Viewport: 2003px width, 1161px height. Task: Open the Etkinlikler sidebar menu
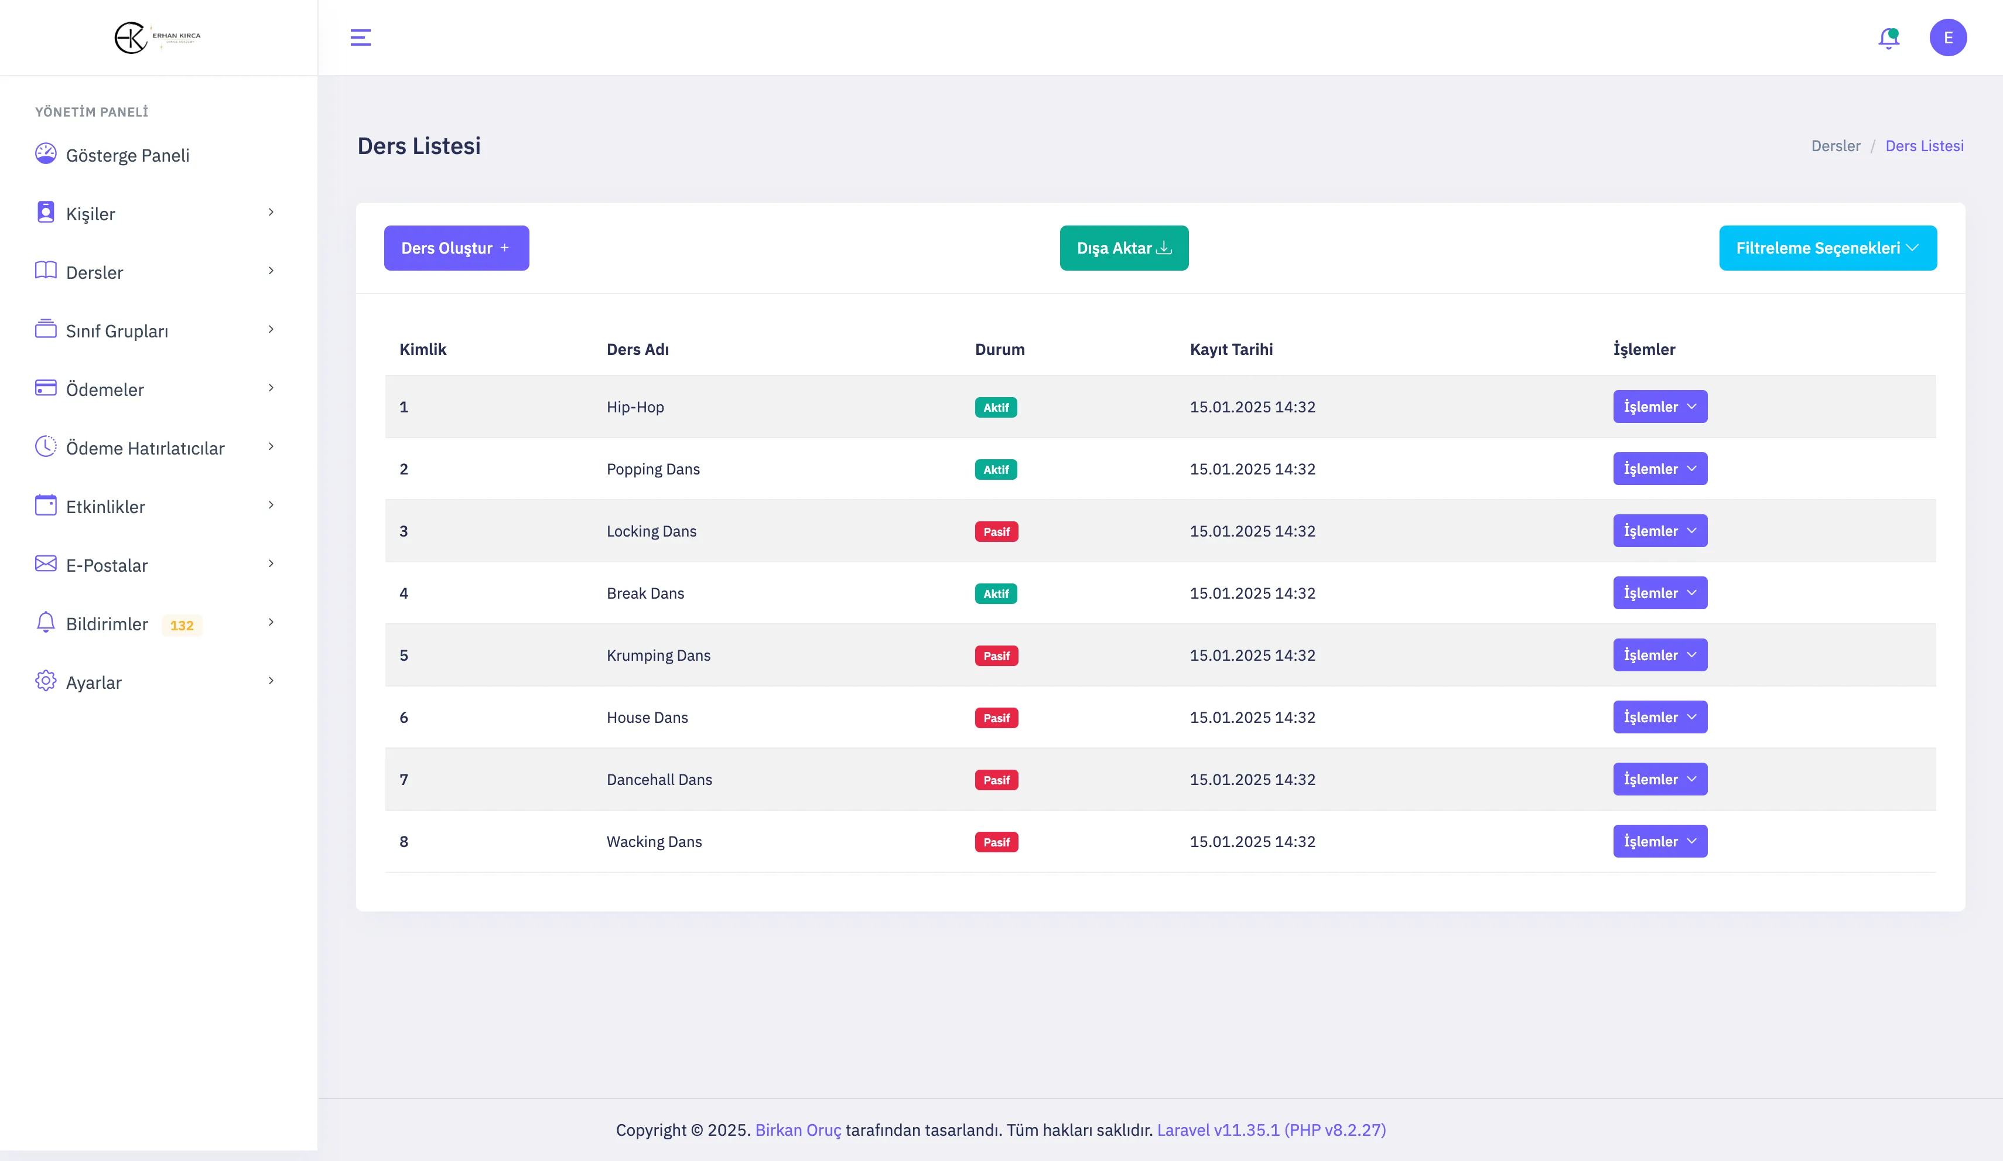(105, 507)
